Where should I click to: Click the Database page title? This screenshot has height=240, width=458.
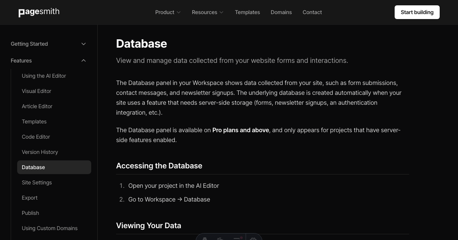click(x=142, y=43)
